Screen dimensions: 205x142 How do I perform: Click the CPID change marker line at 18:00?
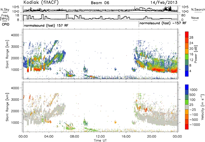tap(139, 24)
